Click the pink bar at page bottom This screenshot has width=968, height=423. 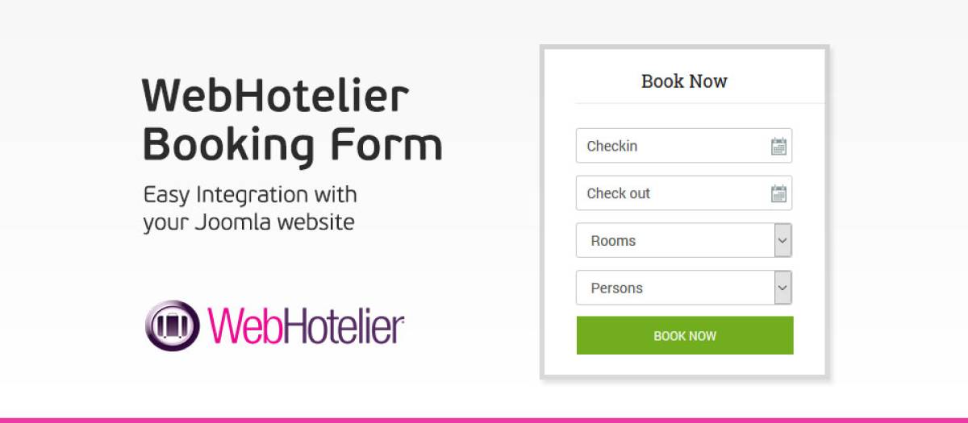point(484,420)
